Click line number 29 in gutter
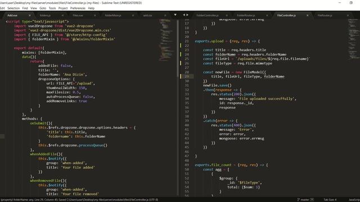Image resolution: width=360 pixels, height=202 pixels. (x=187, y=76)
